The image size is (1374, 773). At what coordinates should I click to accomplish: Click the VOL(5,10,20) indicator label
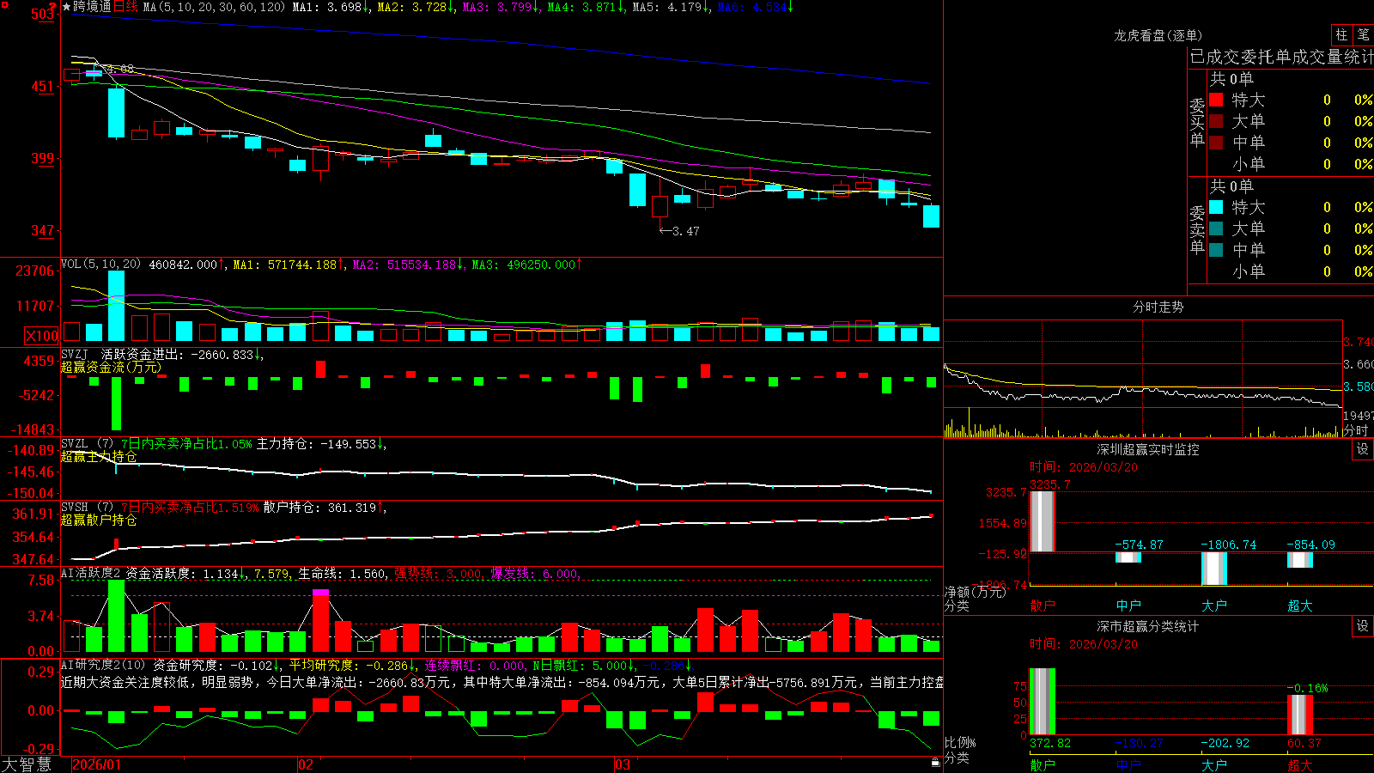tap(100, 265)
